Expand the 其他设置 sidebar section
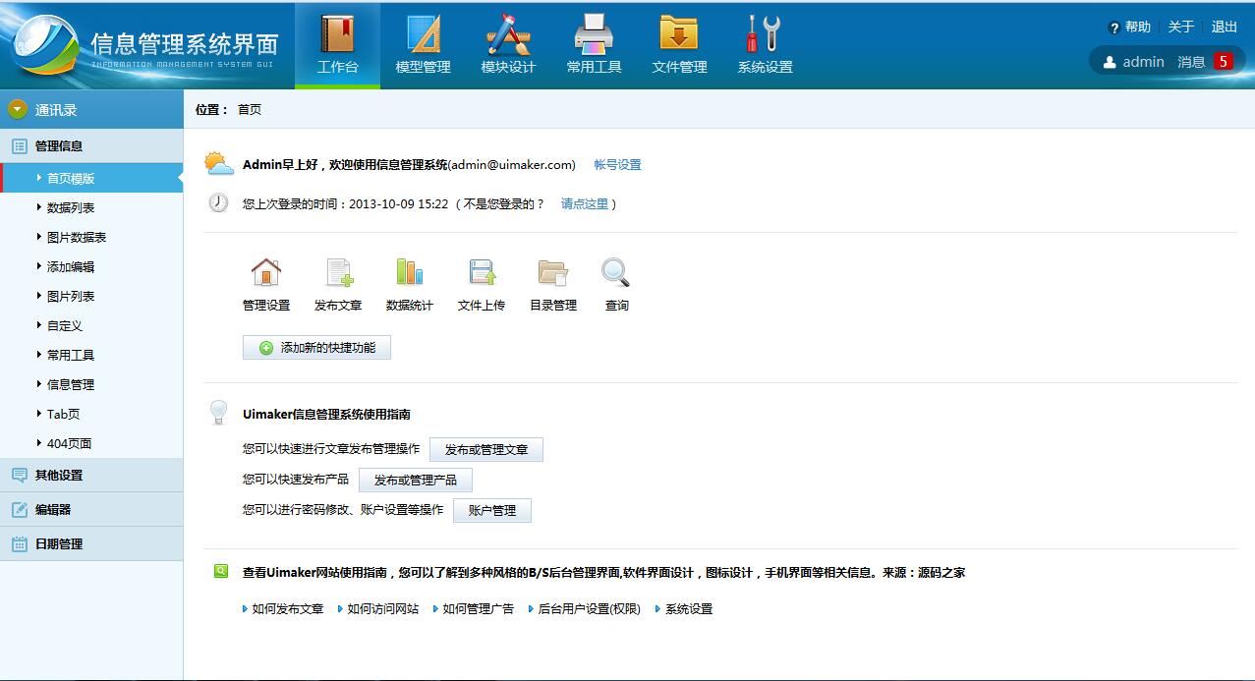This screenshot has width=1255, height=681. (x=59, y=475)
